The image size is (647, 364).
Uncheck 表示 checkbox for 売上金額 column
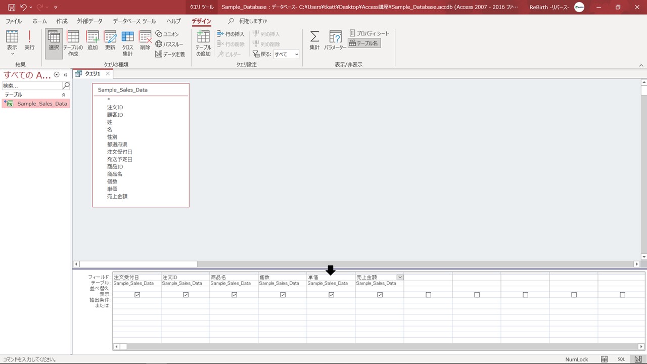380,295
